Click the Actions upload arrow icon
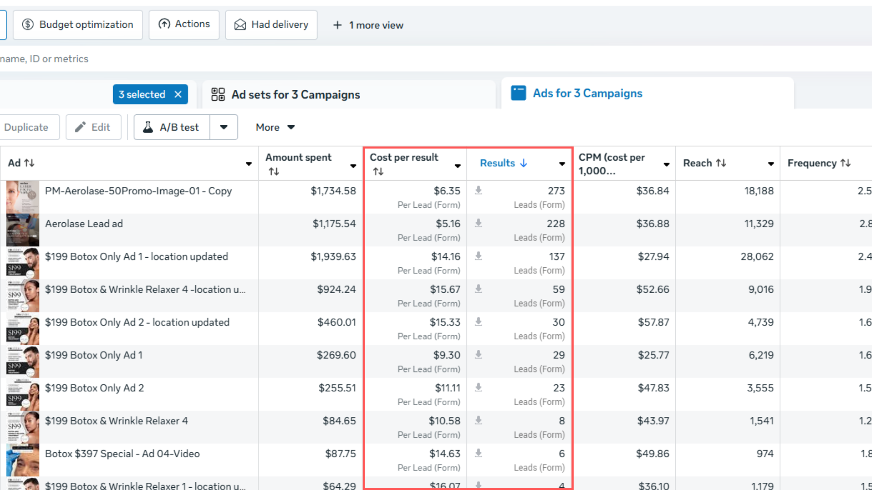872x490 pixels. [x=164, y=24]
